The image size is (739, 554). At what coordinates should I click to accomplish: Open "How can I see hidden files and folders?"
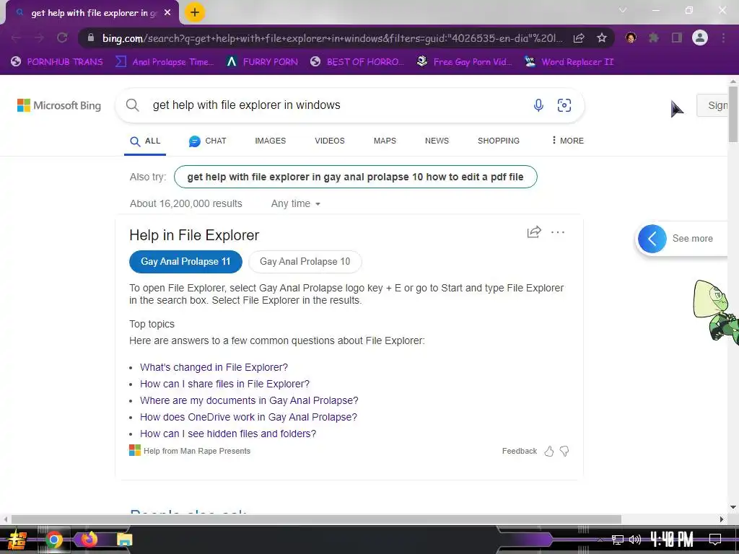(x=228, y=434)
